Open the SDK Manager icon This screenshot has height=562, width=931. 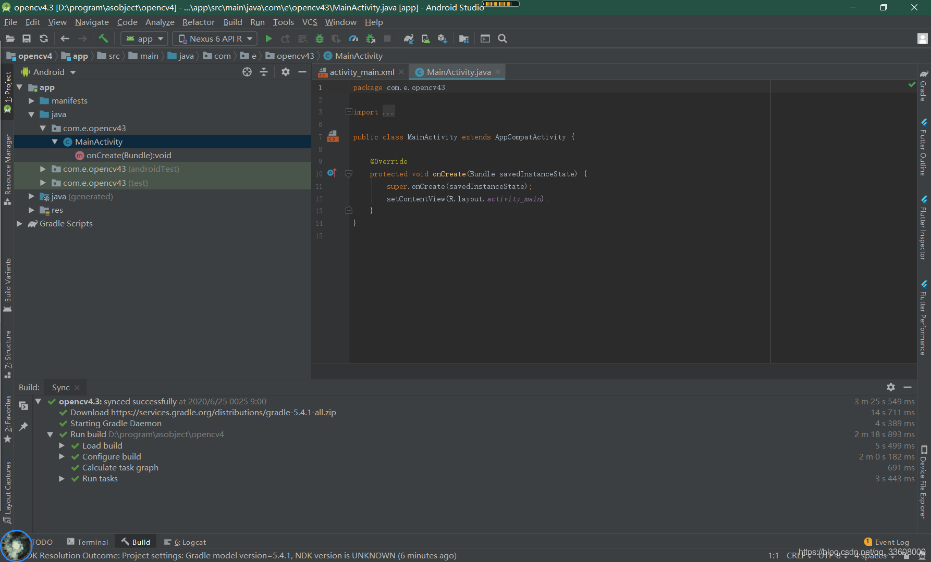pyautogui.click(x=443, y=39)
